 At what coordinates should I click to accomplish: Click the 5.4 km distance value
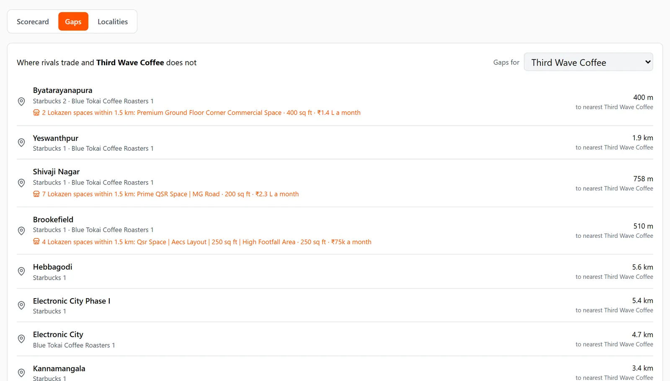[x=642, y=301]
